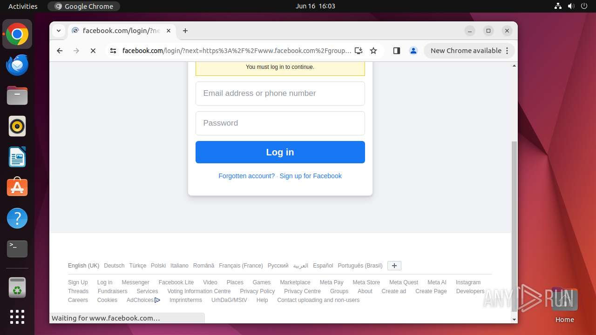Open power menu in top bar
The width and height of the screenshot is (596, 335).
point(584,6)
